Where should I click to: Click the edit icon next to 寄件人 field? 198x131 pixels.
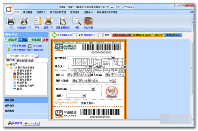coord(89,75)
